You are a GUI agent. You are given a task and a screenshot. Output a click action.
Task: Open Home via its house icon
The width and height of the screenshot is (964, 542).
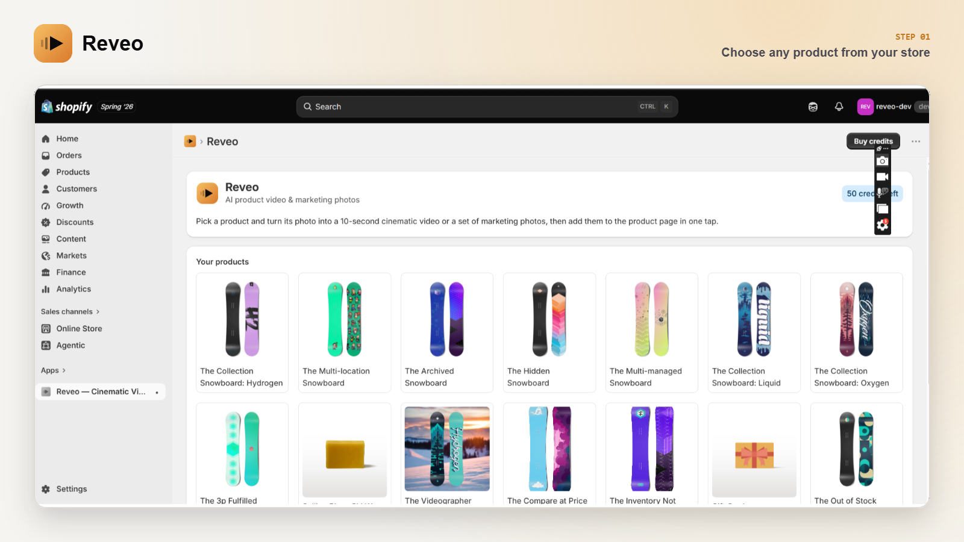[46, 139]
